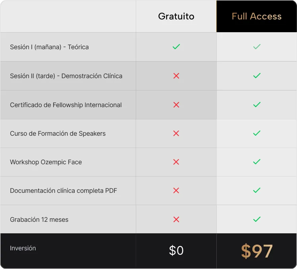Select the Gratuito plan column header
The height and width of the screenshot is (269, 297).
click(176, 16)
